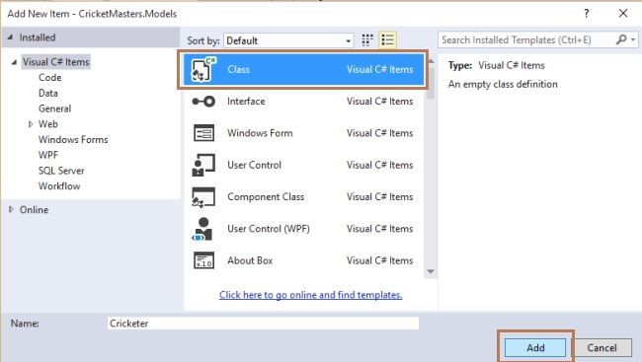Select the Windows Form template icon
This screenshot has height=362, width=642.
pyautogui.click(x=203, y=133)
